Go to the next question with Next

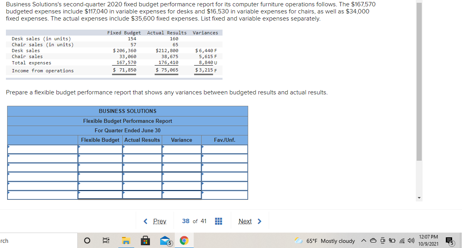pyautogui.click(x=250, y=221)
